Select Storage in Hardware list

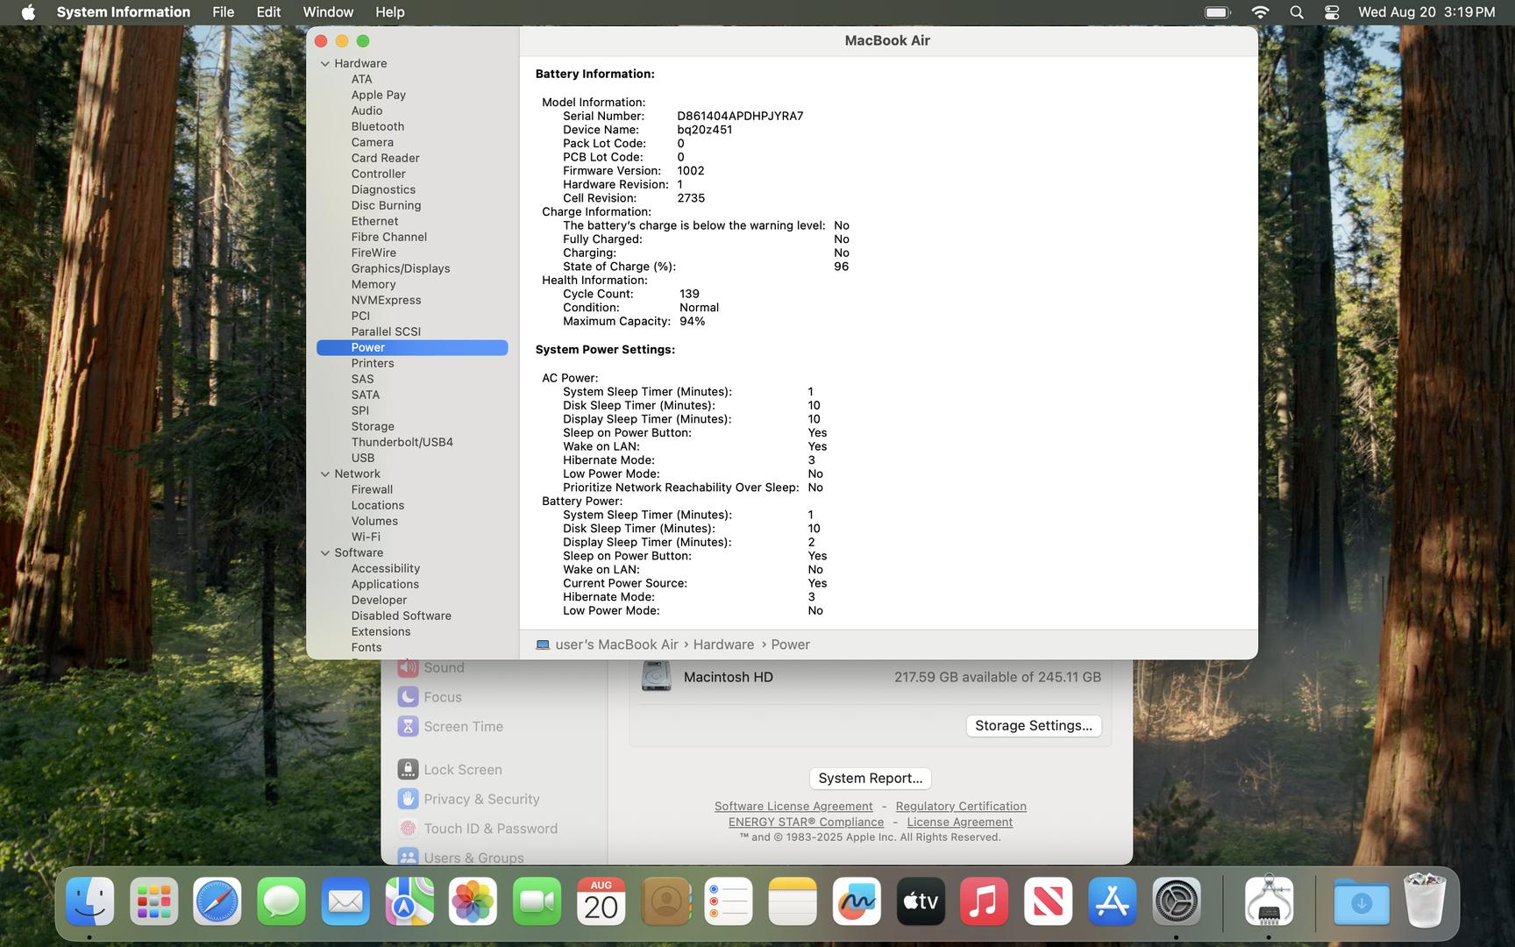tap(373, 426)
